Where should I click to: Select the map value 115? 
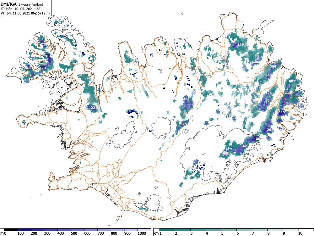pos(282,112)
